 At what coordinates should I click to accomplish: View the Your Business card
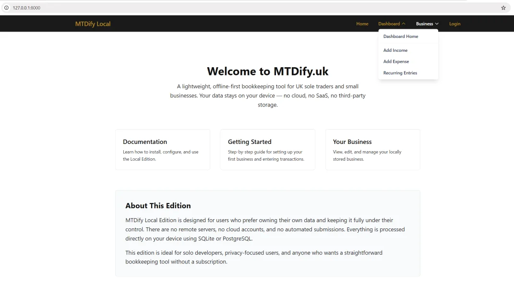[x=372, y=149]
